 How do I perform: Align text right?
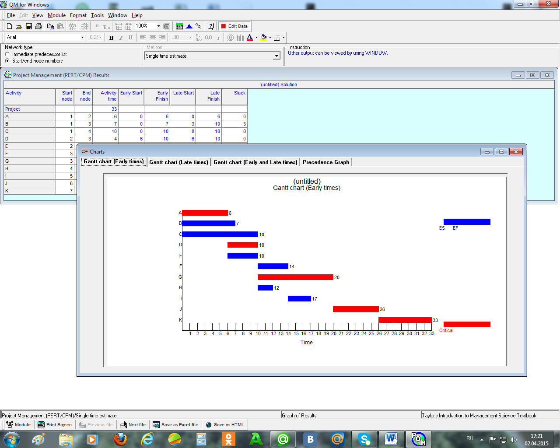(x=162, y=38)
